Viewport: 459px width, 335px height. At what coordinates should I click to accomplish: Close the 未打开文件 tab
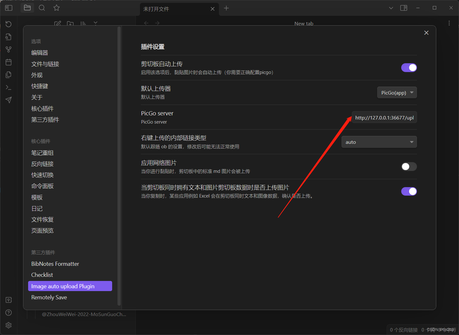click(x=213, y=9)
